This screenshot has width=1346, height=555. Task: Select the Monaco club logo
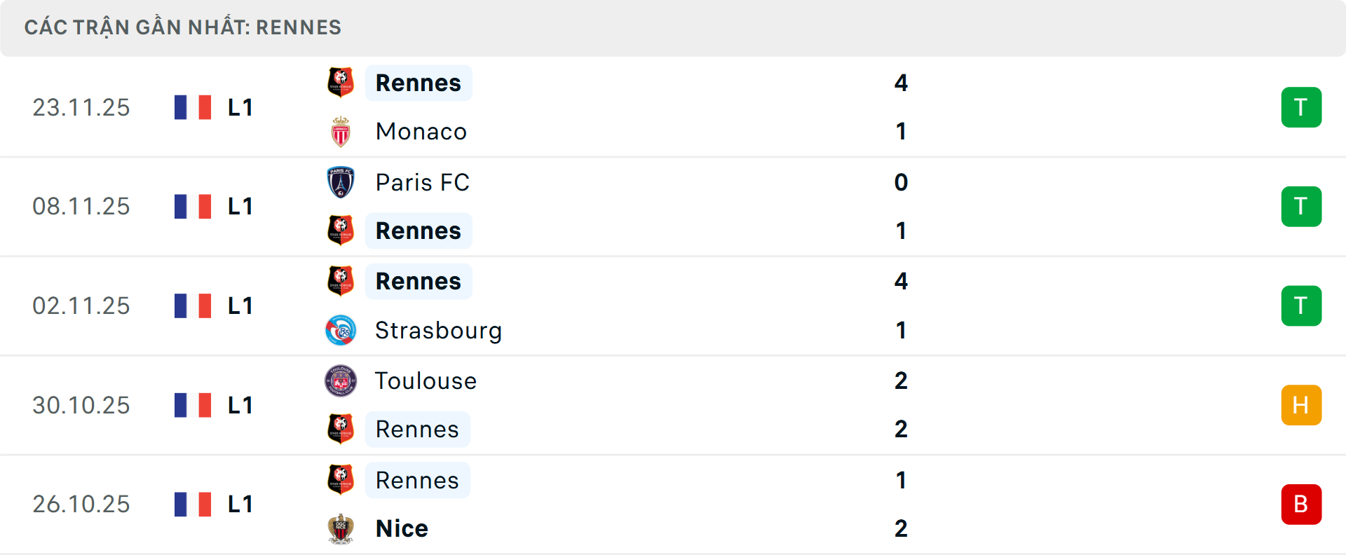click(341, 131)
